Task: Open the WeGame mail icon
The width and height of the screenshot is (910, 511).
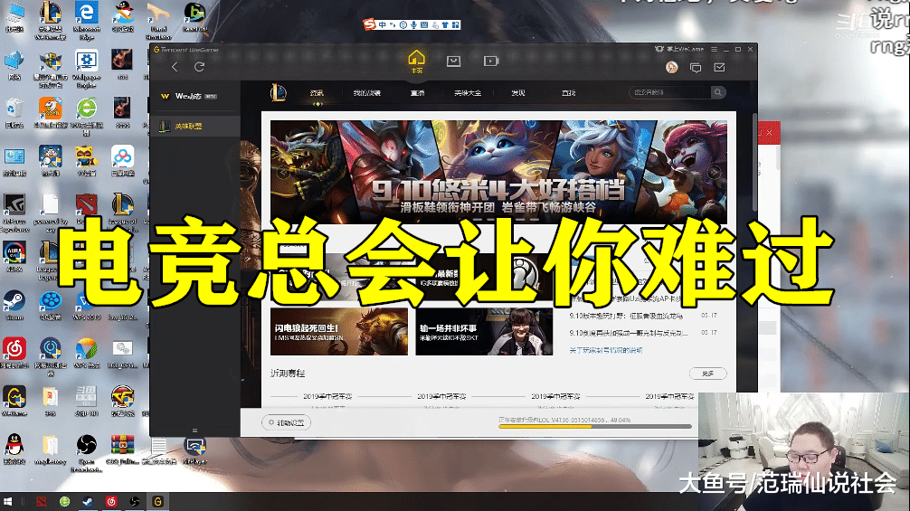Action: point(720,67)
